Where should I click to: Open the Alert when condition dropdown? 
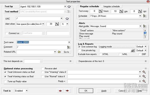(43, 24)
